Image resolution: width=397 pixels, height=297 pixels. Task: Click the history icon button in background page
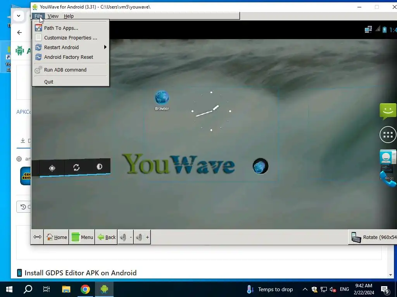(x=23, y=207)
